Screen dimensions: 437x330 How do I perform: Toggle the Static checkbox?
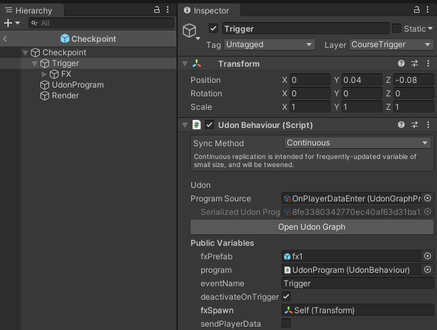[x=397, y=28]
